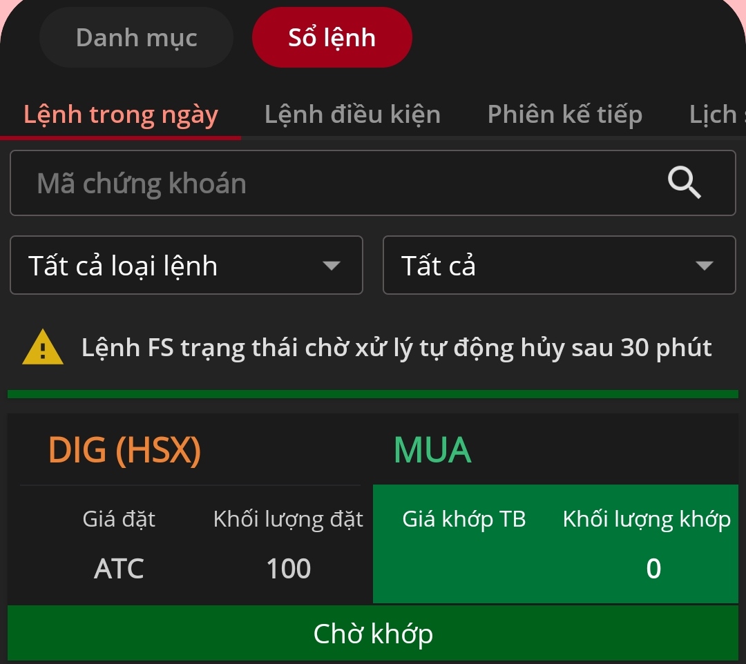Screen dimensions: 746x664
Task: Click the MUA order side label
Action: (x=432, y=451)
